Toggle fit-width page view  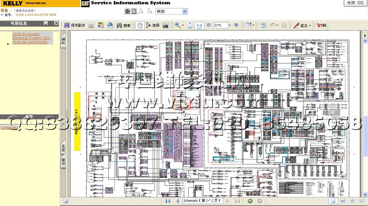pyautogui.click(x=199, y=25)
